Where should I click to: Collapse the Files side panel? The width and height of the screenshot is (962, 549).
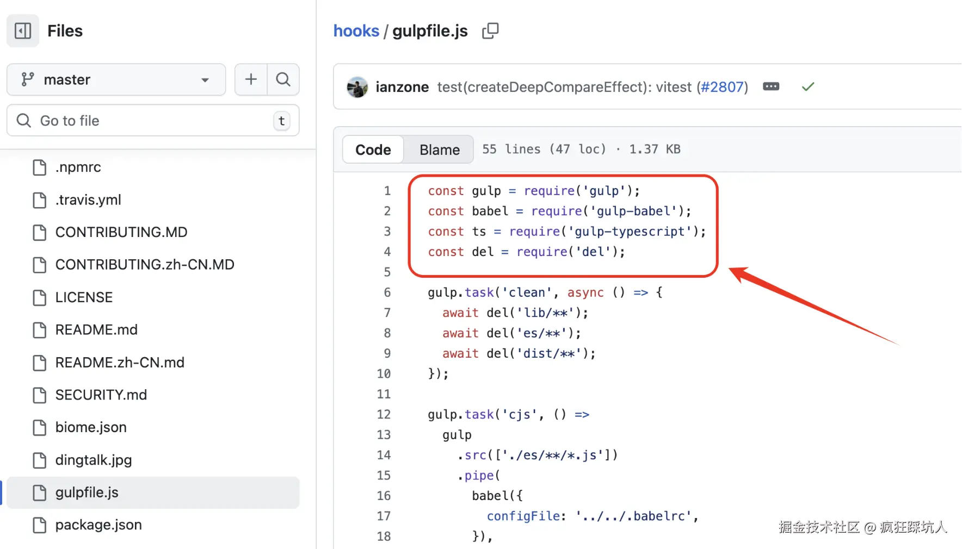(x=23, y=31)
